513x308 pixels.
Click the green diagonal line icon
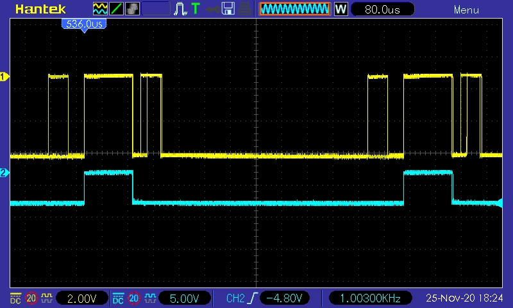point(117,9)
